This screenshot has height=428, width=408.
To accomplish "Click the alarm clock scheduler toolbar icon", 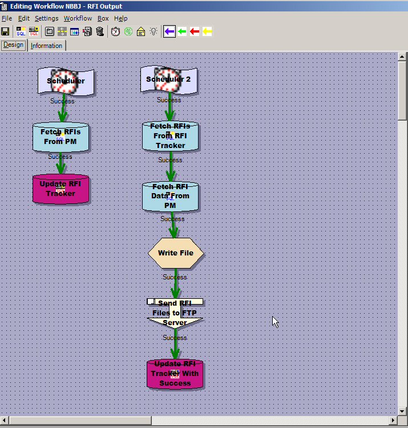I will [x=115, y=31].
